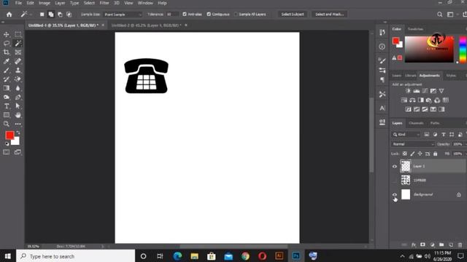Open the layer filter Kind dropdown
The image size is (467, 262).
coord(406,135)
